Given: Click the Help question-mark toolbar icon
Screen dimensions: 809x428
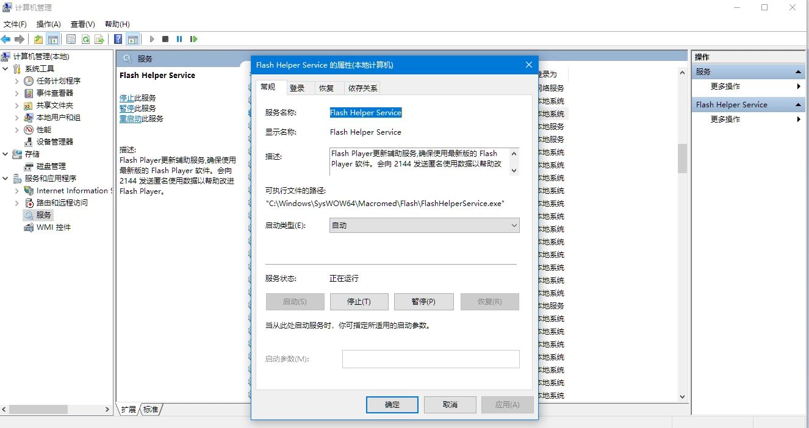Looking at the screenshot, I should (118, 39).
